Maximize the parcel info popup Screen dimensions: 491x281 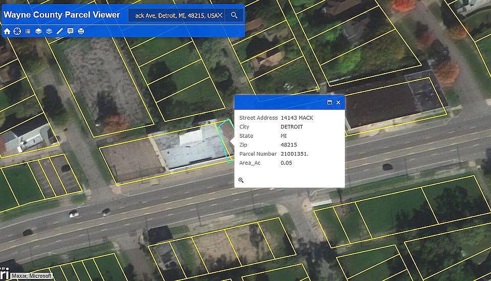coord(329,102)
